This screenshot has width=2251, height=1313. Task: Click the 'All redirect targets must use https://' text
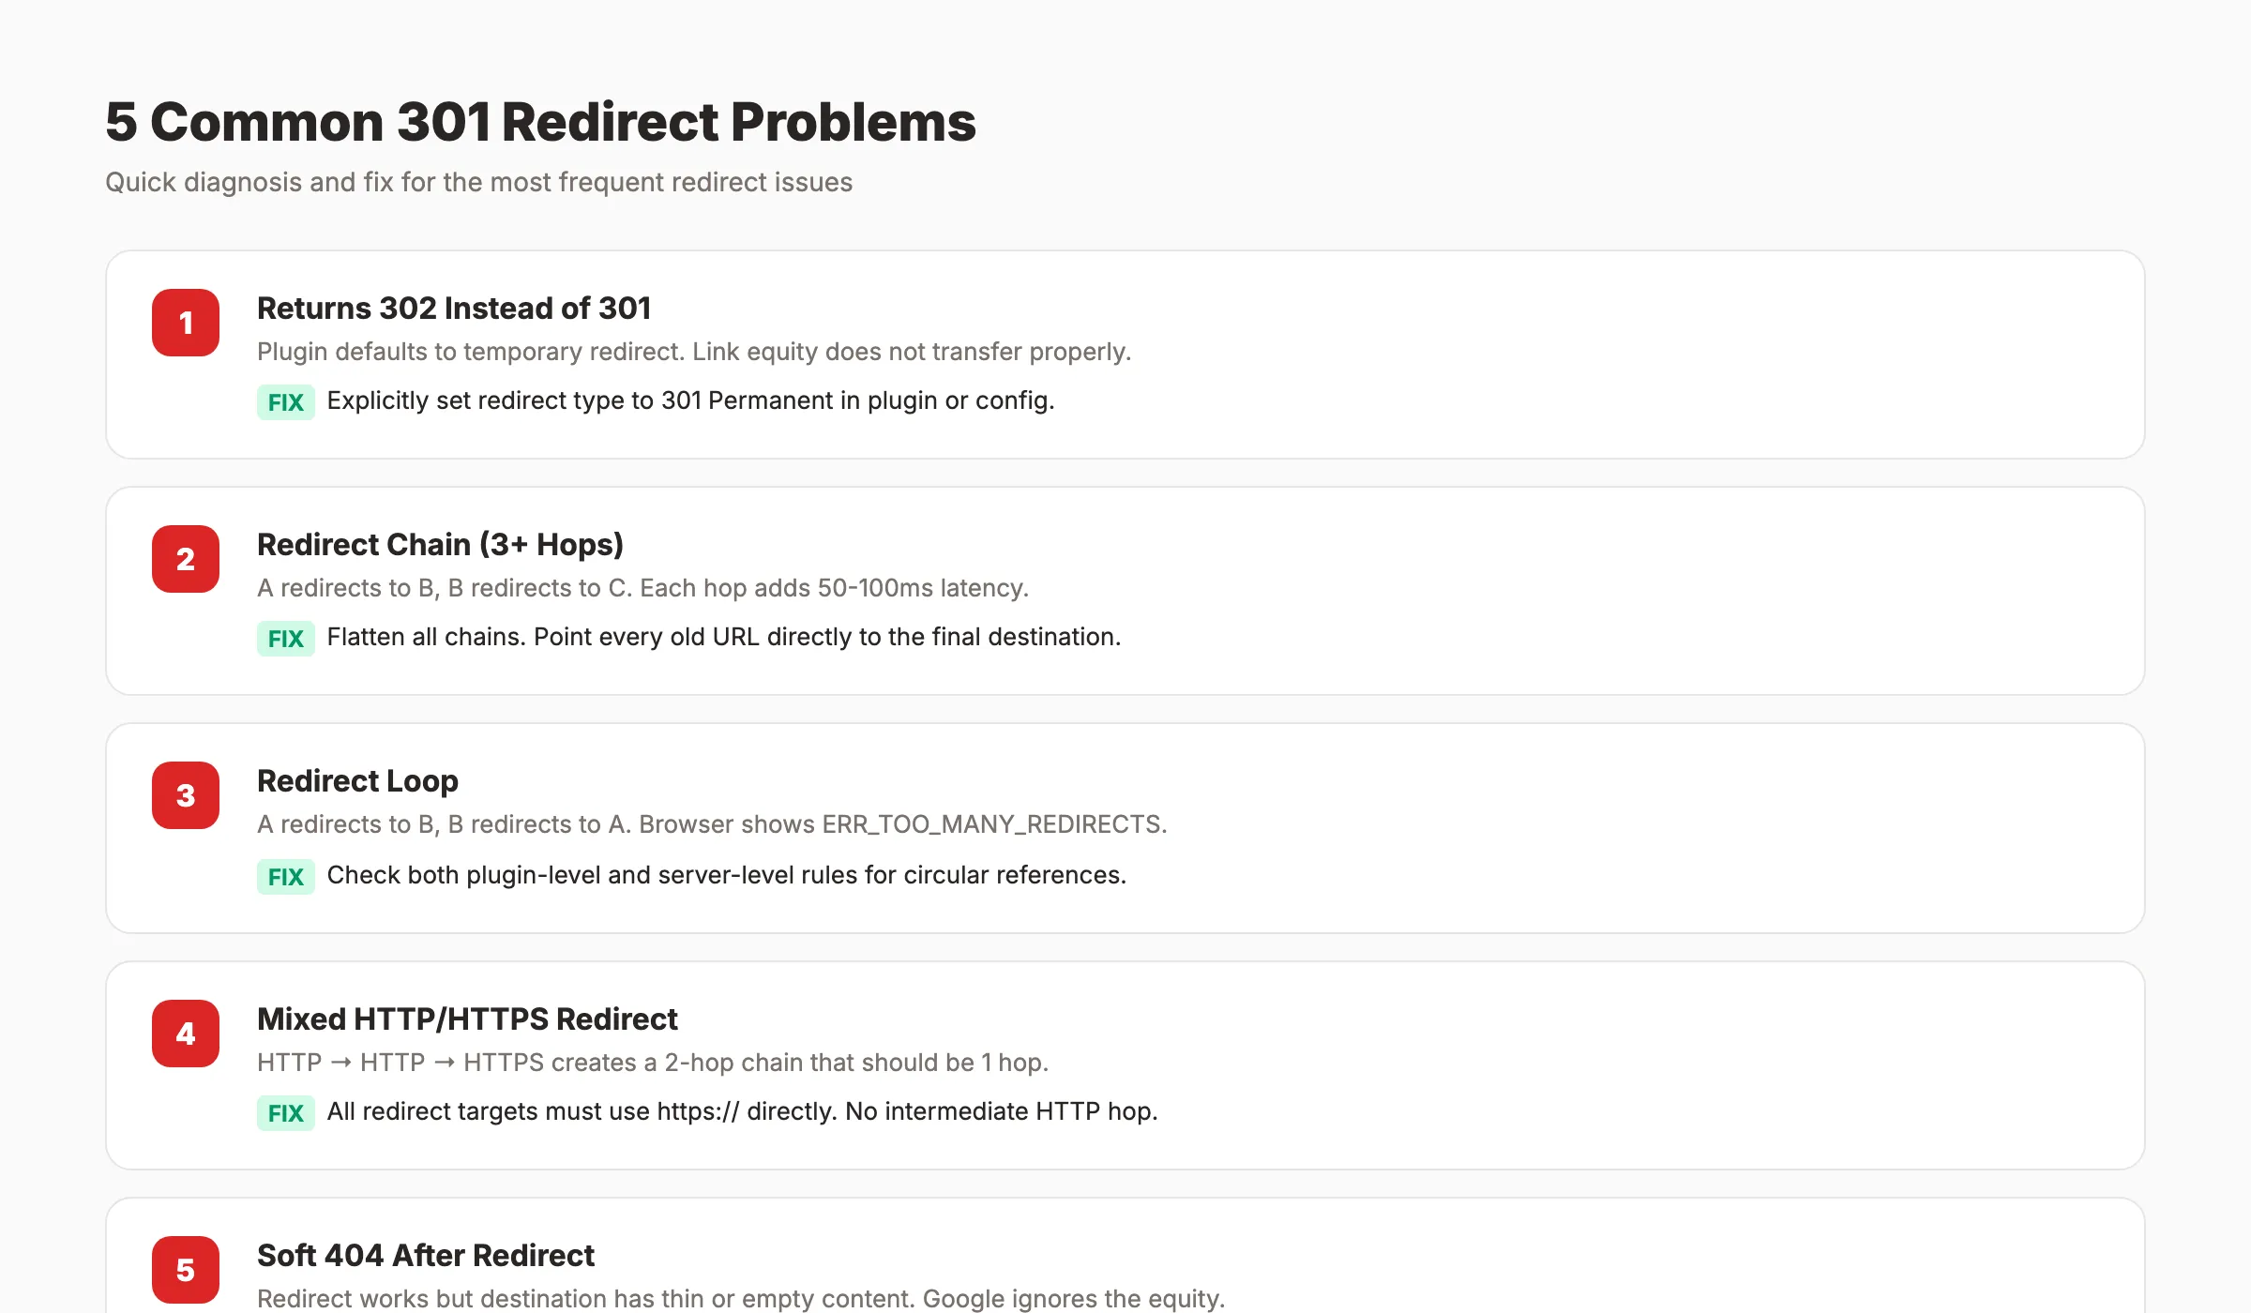[742, 1111]
